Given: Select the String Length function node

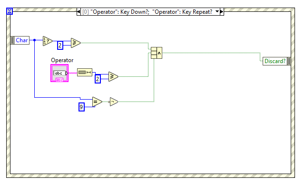Looking at the screenshot, I should pyautogui.click(x=85, y=73).
